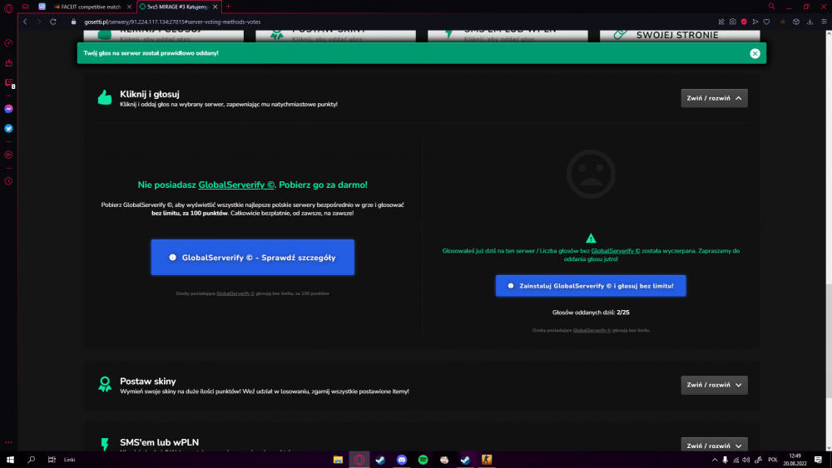Focus the gosetti.pl address bar
The width and height of the screenshot is (832, 468).
(x=172, y=22)
